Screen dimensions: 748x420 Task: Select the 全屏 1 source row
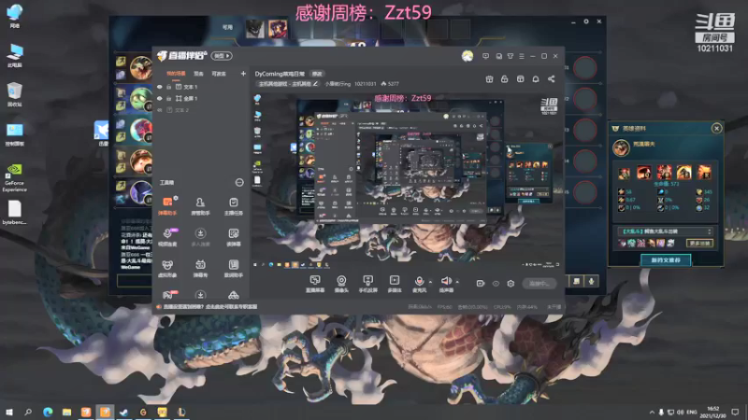201,99
